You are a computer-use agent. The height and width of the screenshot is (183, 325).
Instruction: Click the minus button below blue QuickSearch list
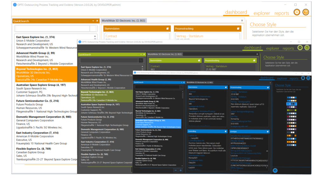175,171
